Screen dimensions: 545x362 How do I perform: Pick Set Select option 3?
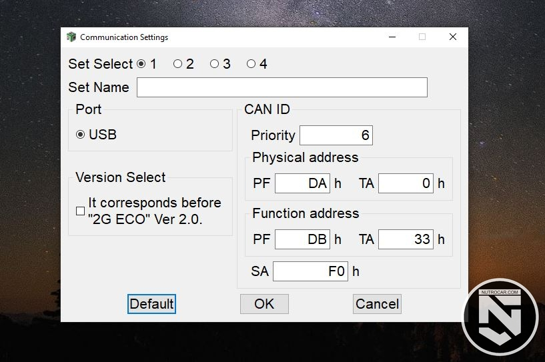(x=214, y=64)
